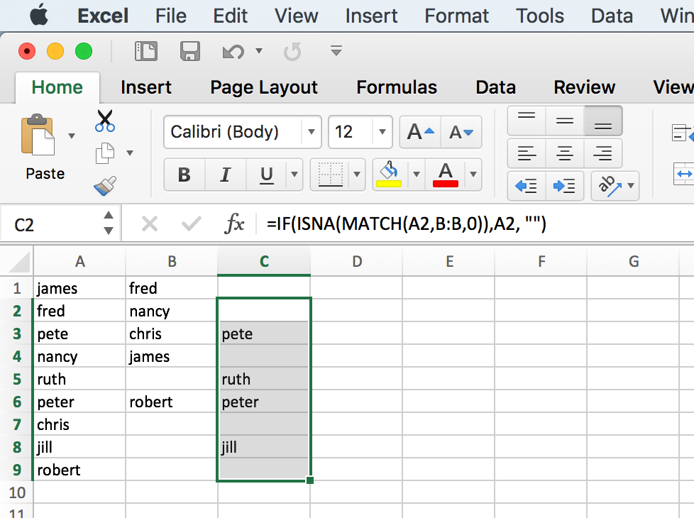Image resolution: width=694 pixels, height=518 pixels.
Task: Click the Save floppy disk icon
Action: click(189, 51)
